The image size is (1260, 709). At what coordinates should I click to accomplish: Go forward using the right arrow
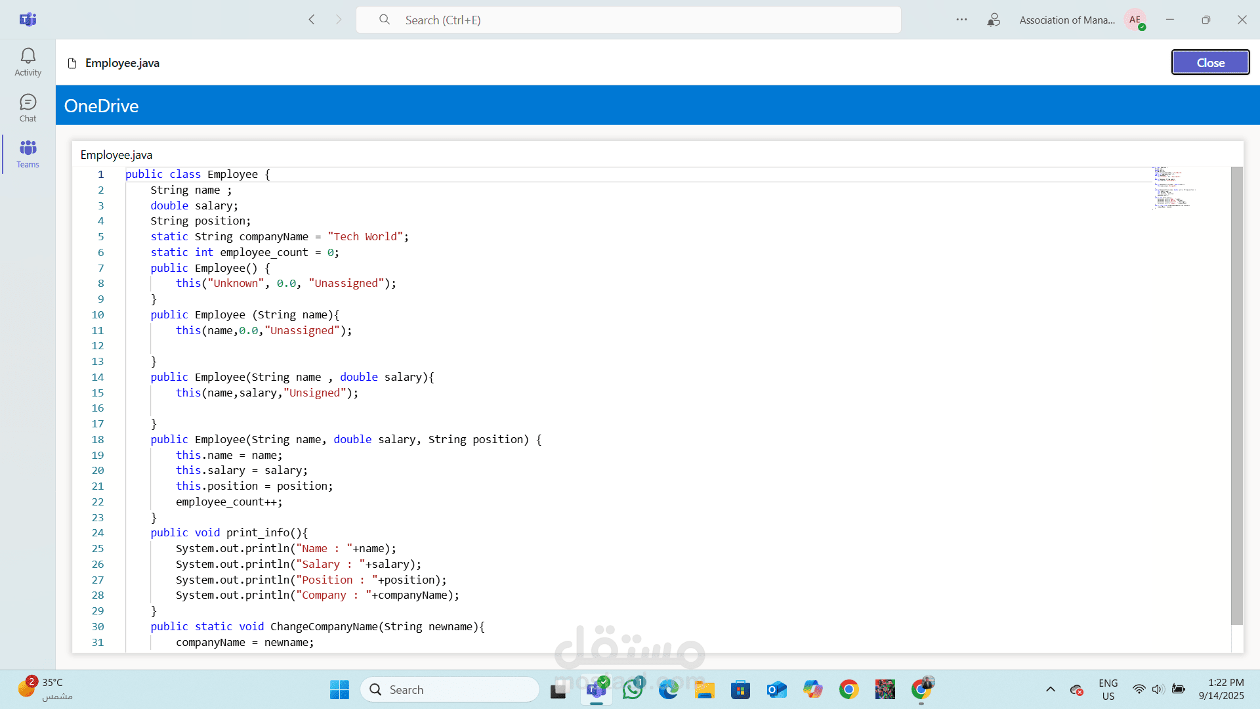[x=339, y=20]
